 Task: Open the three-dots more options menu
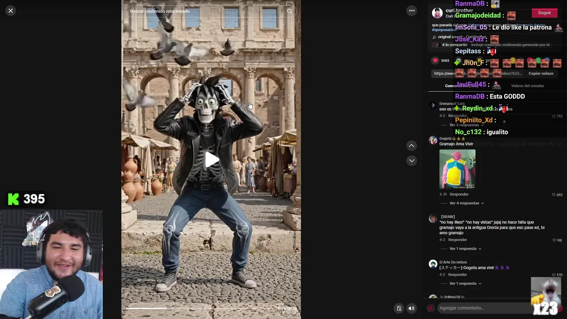click(412, 11)
